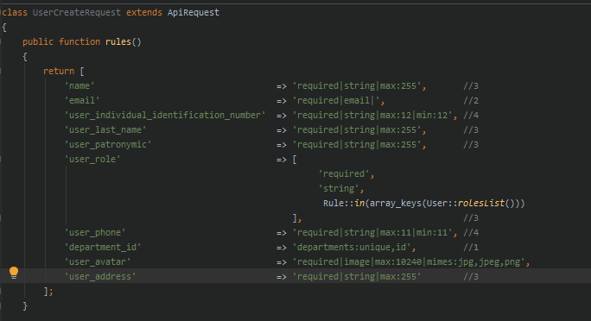
Task: Click the 'user_phone' key
Action: (95, 233)
